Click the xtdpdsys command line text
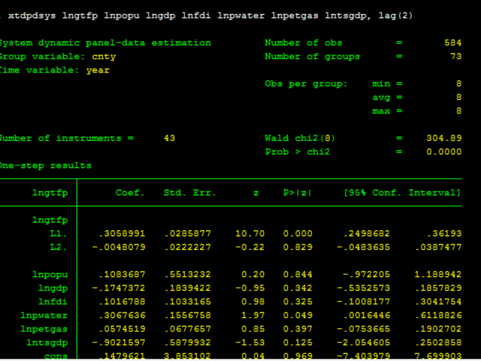The width and height of the screenshot is (481, 361). [x=210, y=15]
